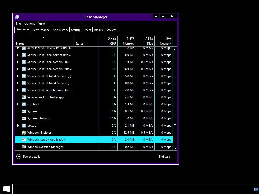Maximize the Task Manager window
259x194 pixels.
coord(163,16)
